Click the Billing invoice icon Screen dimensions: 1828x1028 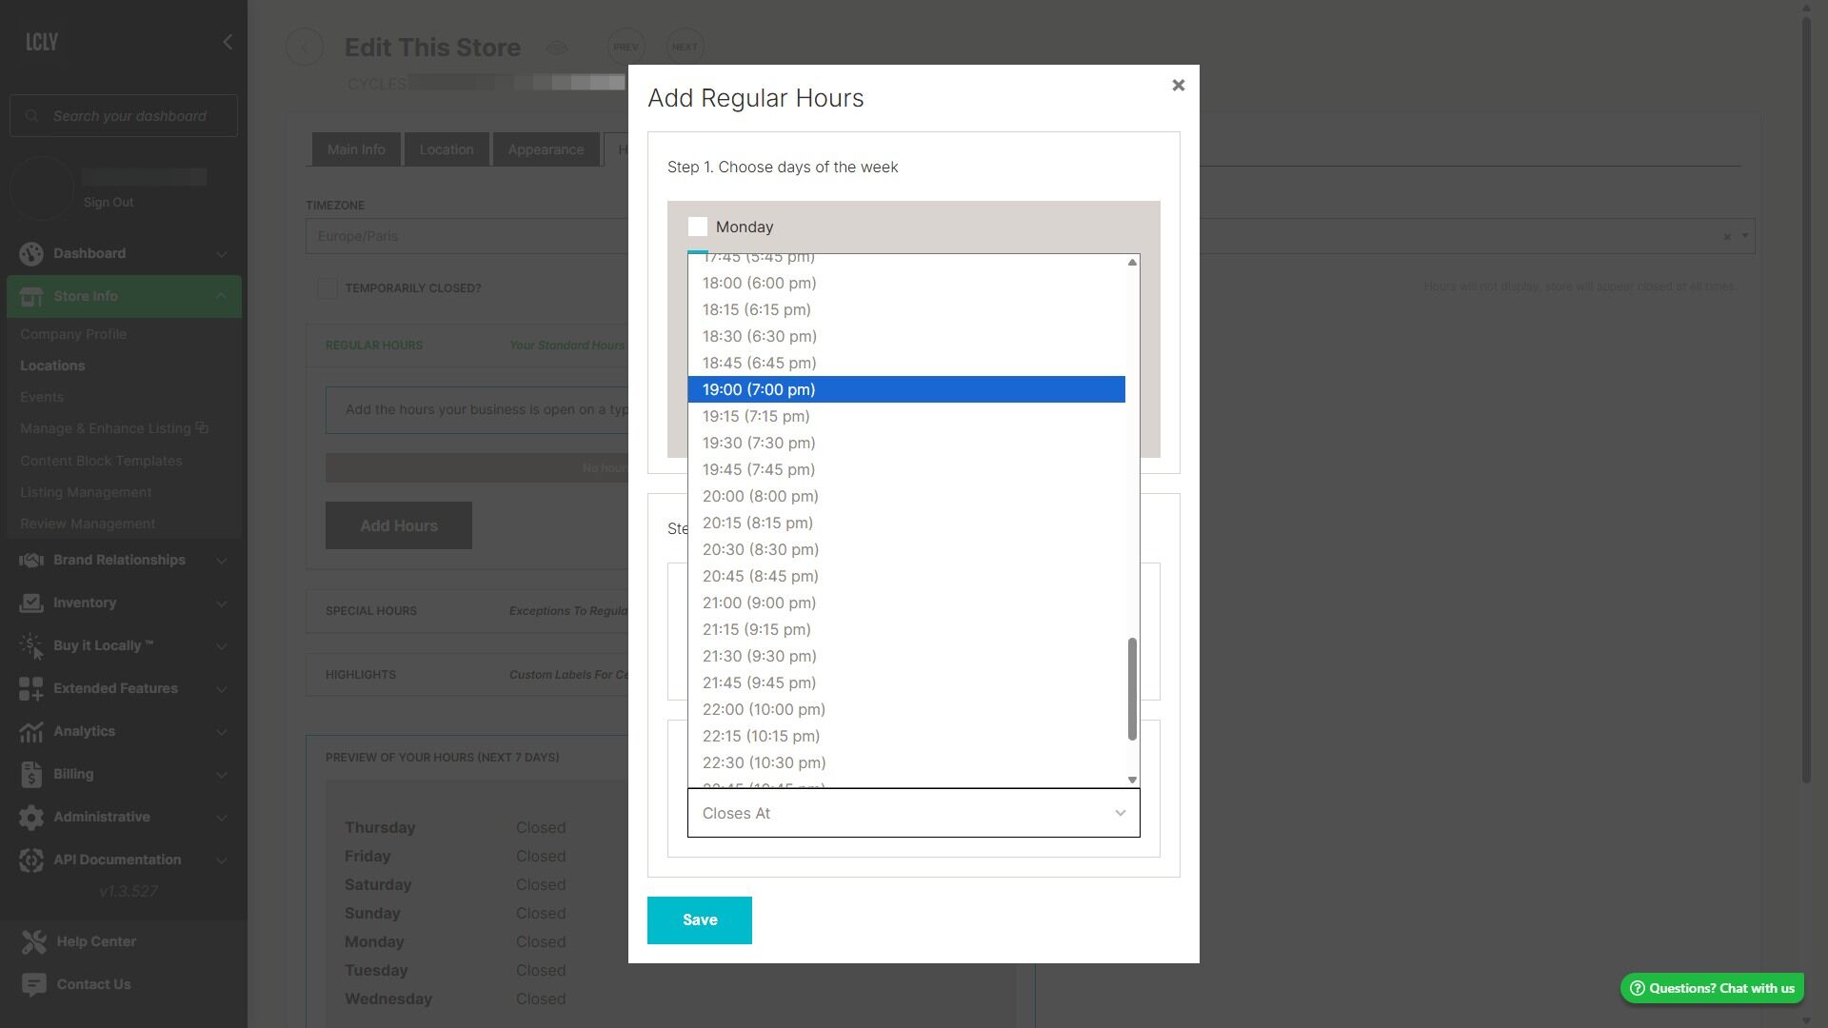pyautogui.click(x=31, y=774)
